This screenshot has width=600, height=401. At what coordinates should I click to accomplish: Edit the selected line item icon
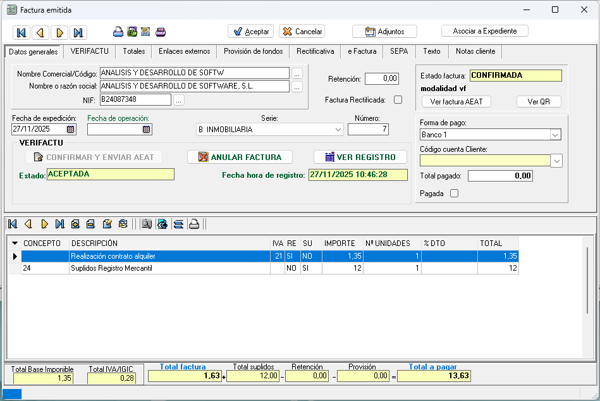tap(107, 224)
